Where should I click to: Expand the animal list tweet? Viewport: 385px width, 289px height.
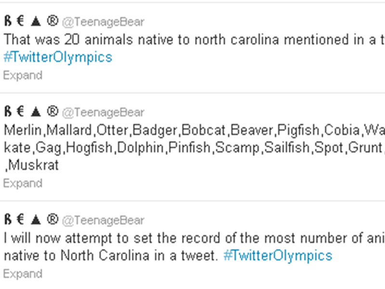tap(22, 183)
